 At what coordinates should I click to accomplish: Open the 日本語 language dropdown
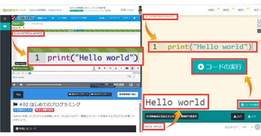click(102, 18)
